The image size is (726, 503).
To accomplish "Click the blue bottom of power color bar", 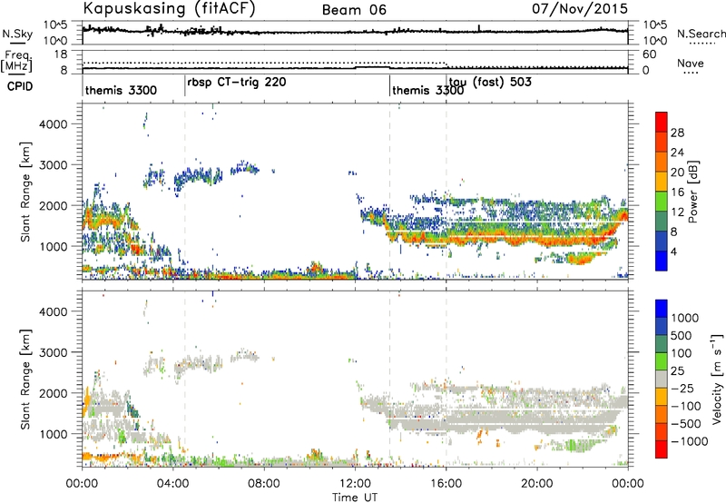I will (x=662, y=260).
